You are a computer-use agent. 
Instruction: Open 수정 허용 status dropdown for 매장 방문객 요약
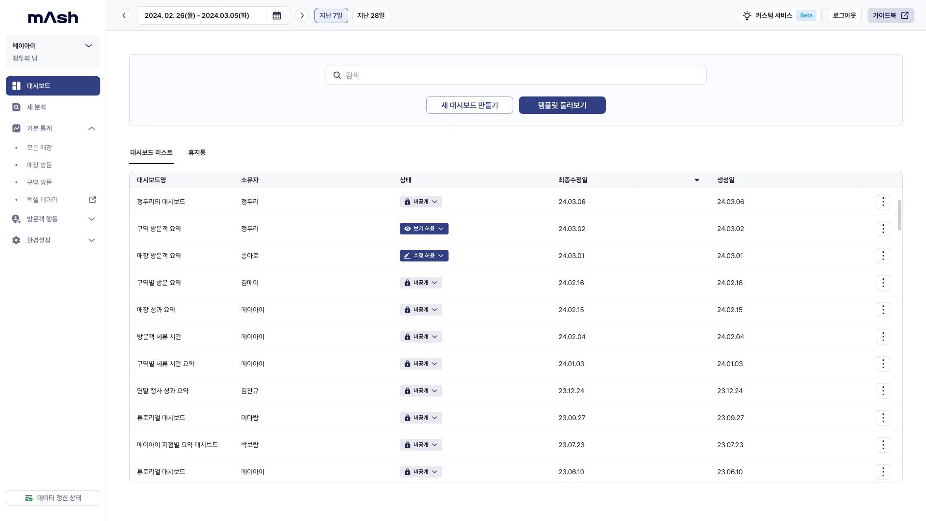point(424,256)
